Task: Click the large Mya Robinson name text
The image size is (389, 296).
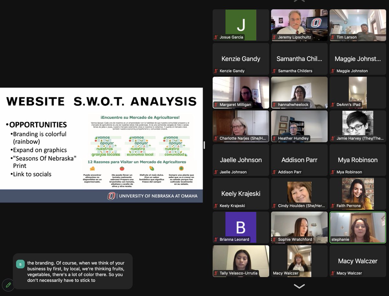Action: pos(358,160)
